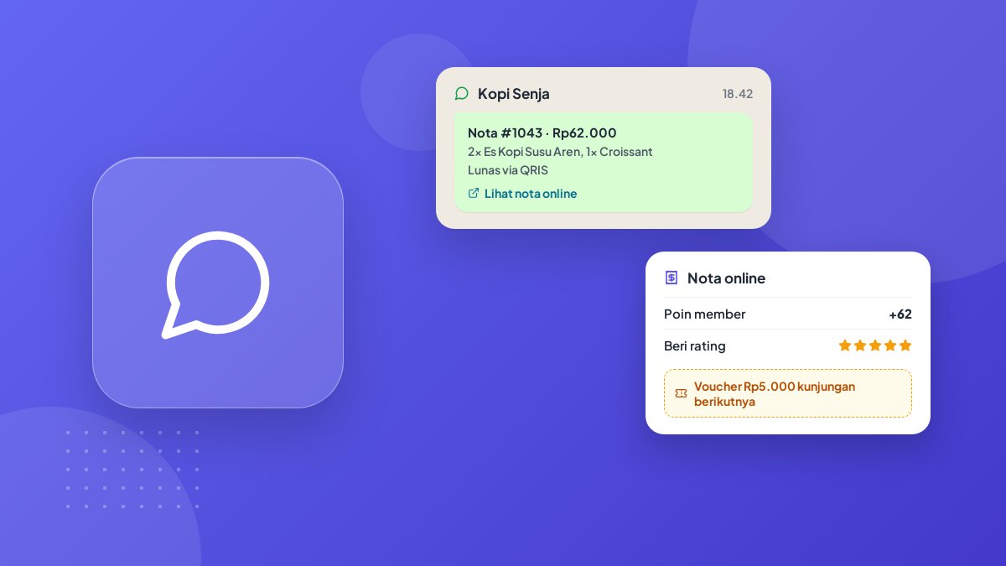Image resolution: width=1006 pixels, height=566 pixels.
Task: Click the Poin member label
Action: click(705, 314)
